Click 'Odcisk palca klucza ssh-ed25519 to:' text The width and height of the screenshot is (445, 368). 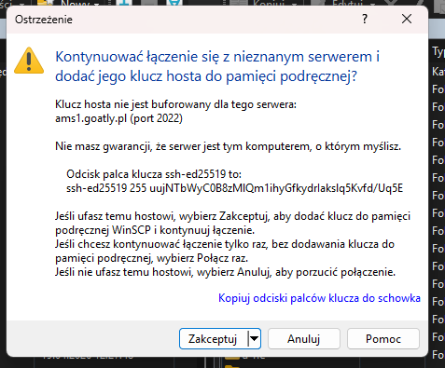coord(154,174)
